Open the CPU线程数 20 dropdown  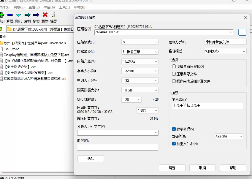[x=131, y=99]
